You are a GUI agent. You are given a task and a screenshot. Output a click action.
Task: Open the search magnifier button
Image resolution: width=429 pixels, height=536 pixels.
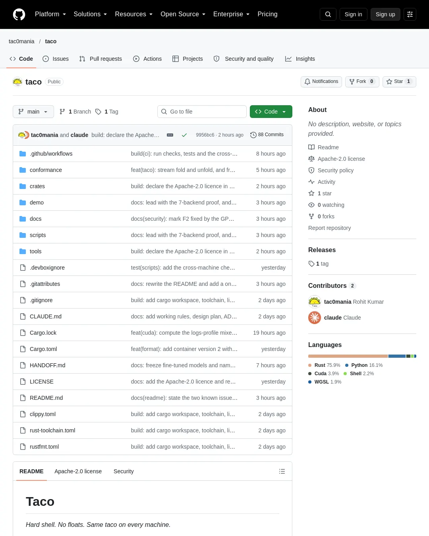tap(328, 14)
